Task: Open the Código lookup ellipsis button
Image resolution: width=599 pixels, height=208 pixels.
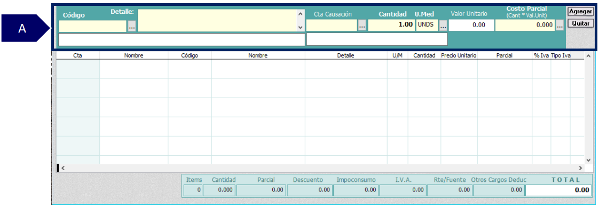Action: 131,26
